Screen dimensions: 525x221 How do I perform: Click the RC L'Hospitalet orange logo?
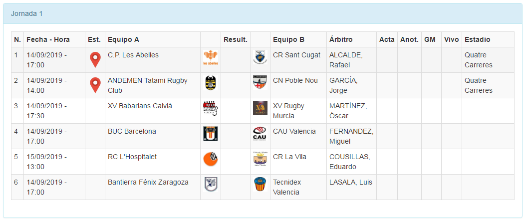point(211,159)
